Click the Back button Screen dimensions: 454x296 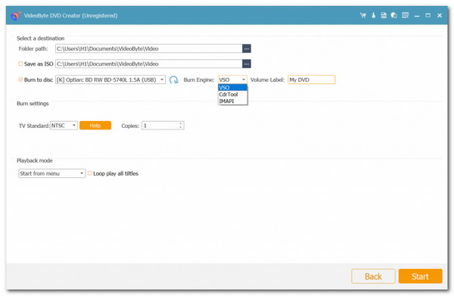tap(373, 276)
